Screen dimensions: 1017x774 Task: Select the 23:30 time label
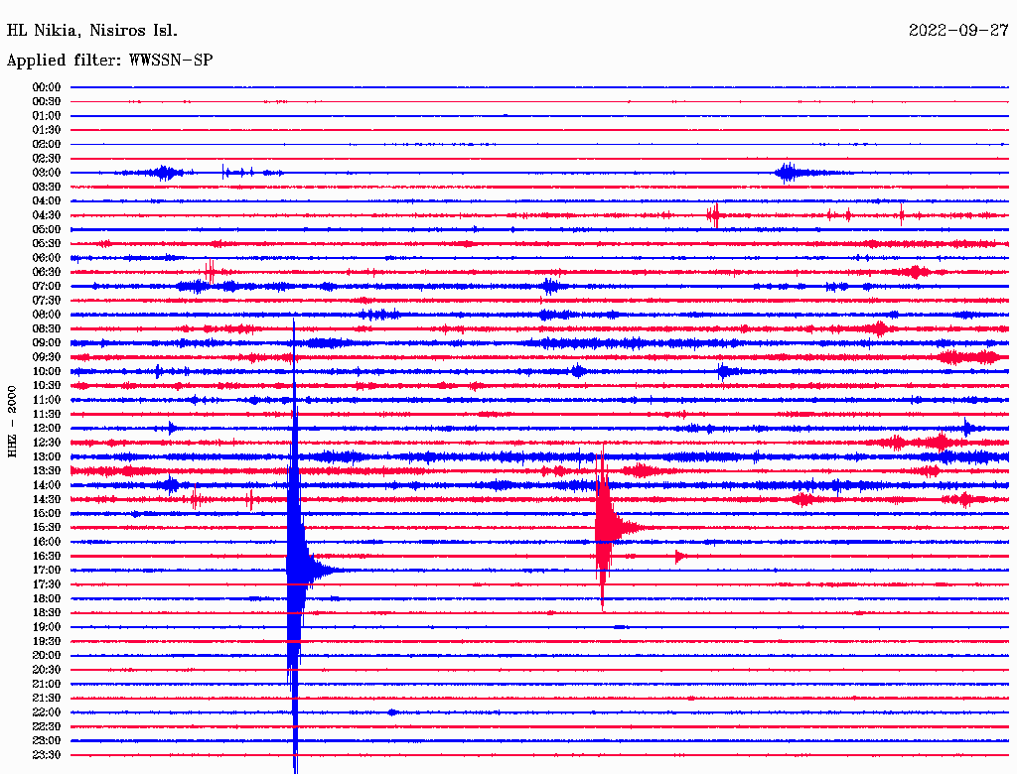tap(47, 754)
